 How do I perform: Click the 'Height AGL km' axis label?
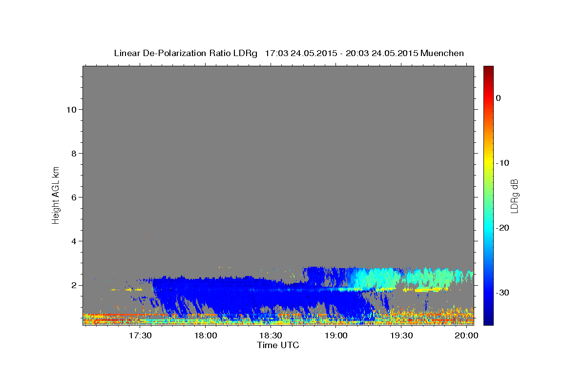coord(56,195)
